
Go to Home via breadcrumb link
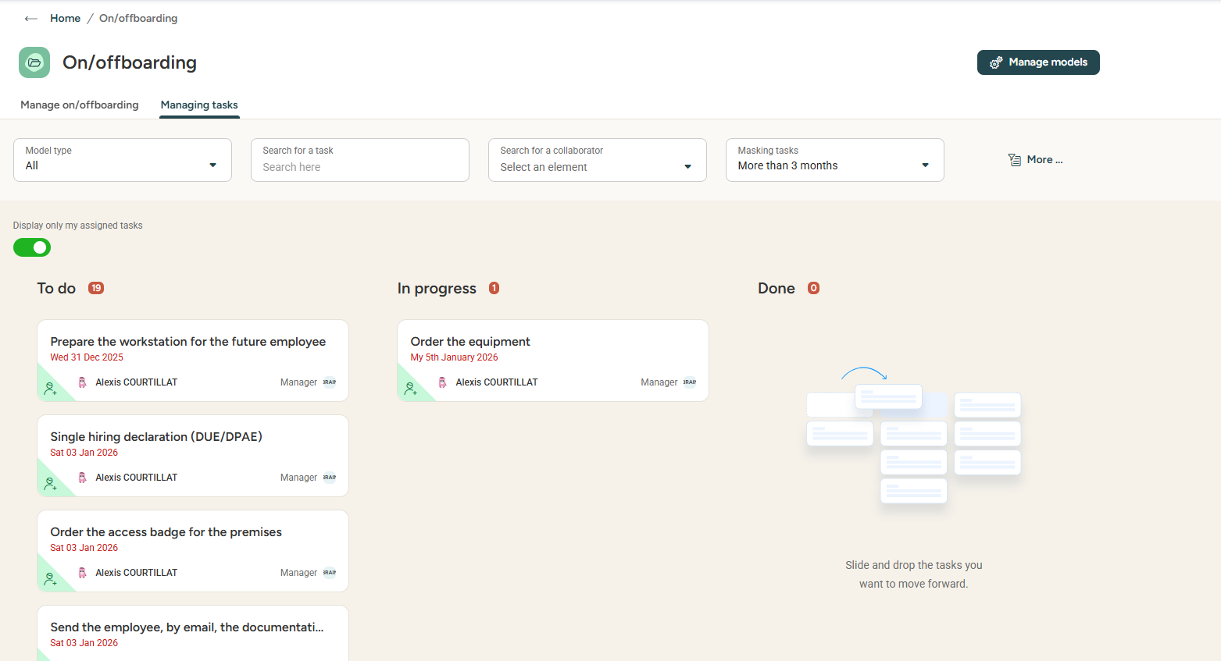point(65,18)
